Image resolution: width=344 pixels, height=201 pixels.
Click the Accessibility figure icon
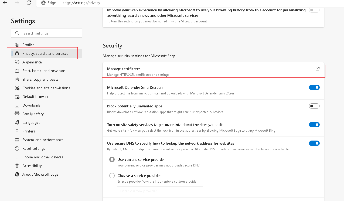point(17,166)
